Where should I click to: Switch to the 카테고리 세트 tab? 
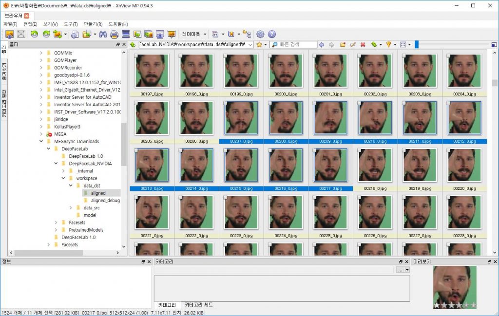[198, 305]
